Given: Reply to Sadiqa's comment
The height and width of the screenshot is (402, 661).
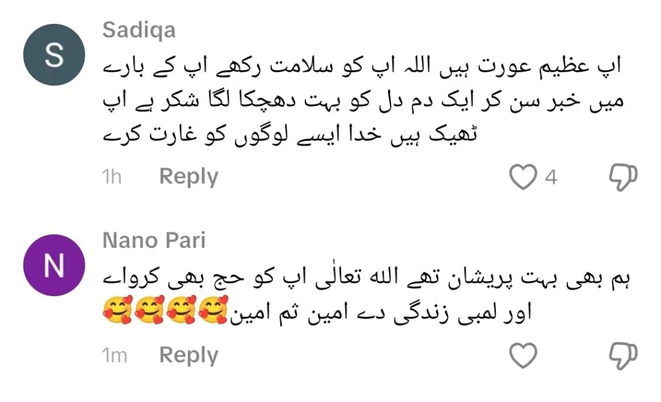Looking at the screenshot, I should point(188,176).
